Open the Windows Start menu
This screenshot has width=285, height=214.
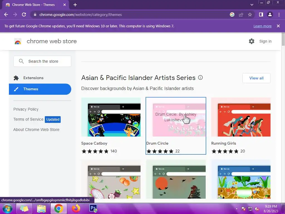[7, 208]
